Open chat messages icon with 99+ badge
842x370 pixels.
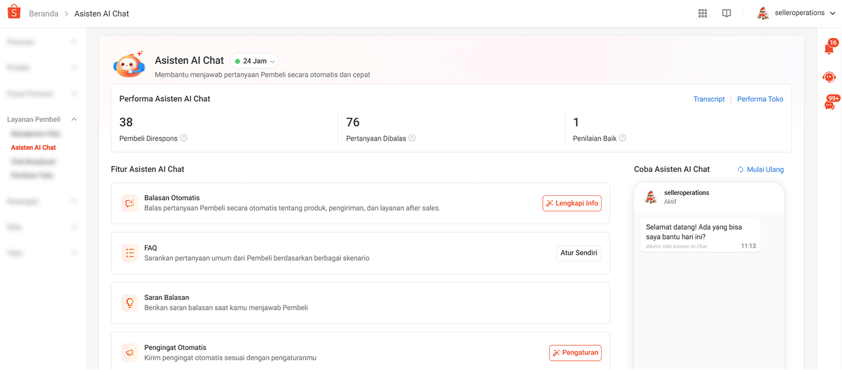(830, 104)
